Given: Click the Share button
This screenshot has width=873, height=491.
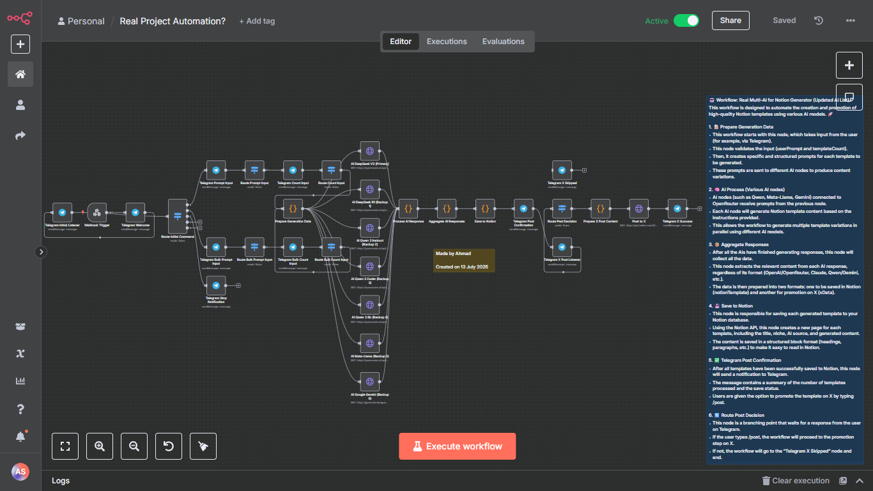Looking at the screenshot, I should pos(730,20).
